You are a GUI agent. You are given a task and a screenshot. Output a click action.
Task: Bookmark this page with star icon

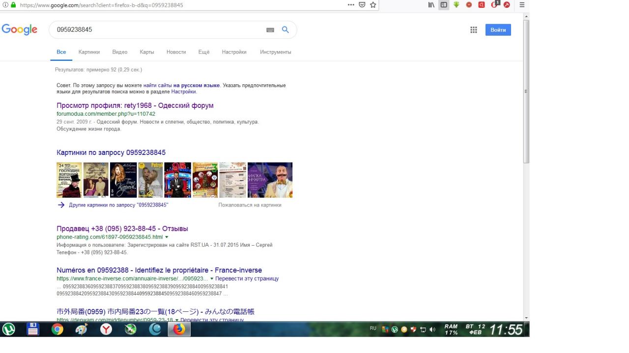(373, 5)
